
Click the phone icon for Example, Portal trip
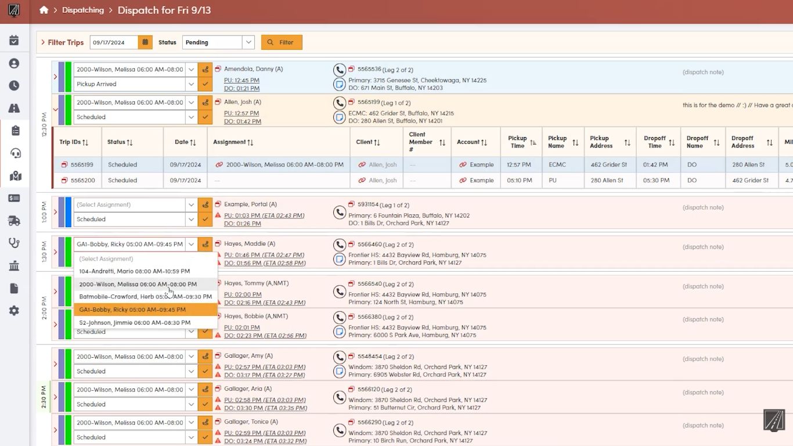coord(340,213)
